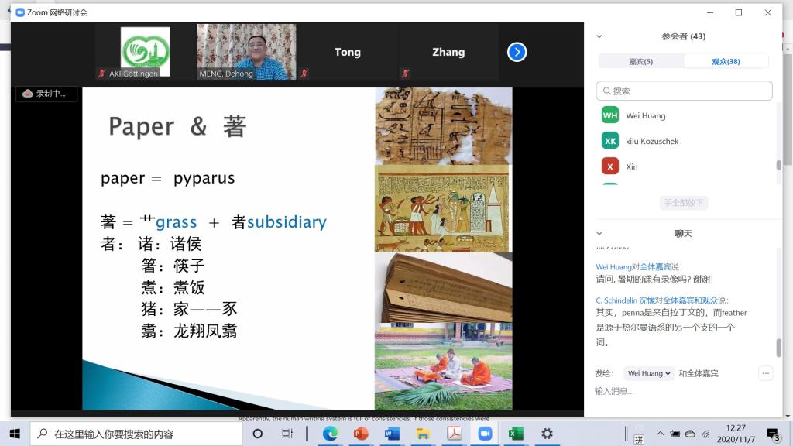Open Microsoft Edge from the taskbar
The image size is (793, 446).
tap(330, 434)
